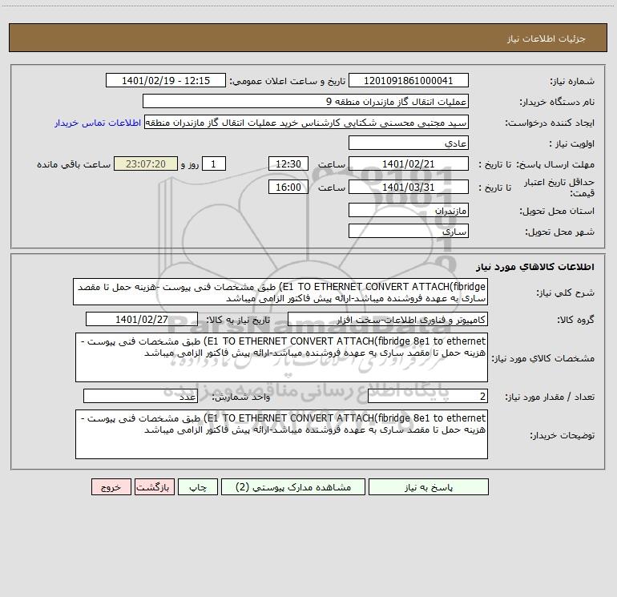Click the goods group field 'کامپیوتر و فناوری اطلاعات'
Image resolution: width=617 pixels, height=597 pixels.
click(x=388, y=319)
